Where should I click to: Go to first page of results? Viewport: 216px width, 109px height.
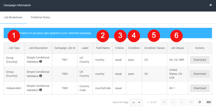click(x=164, y=102)
